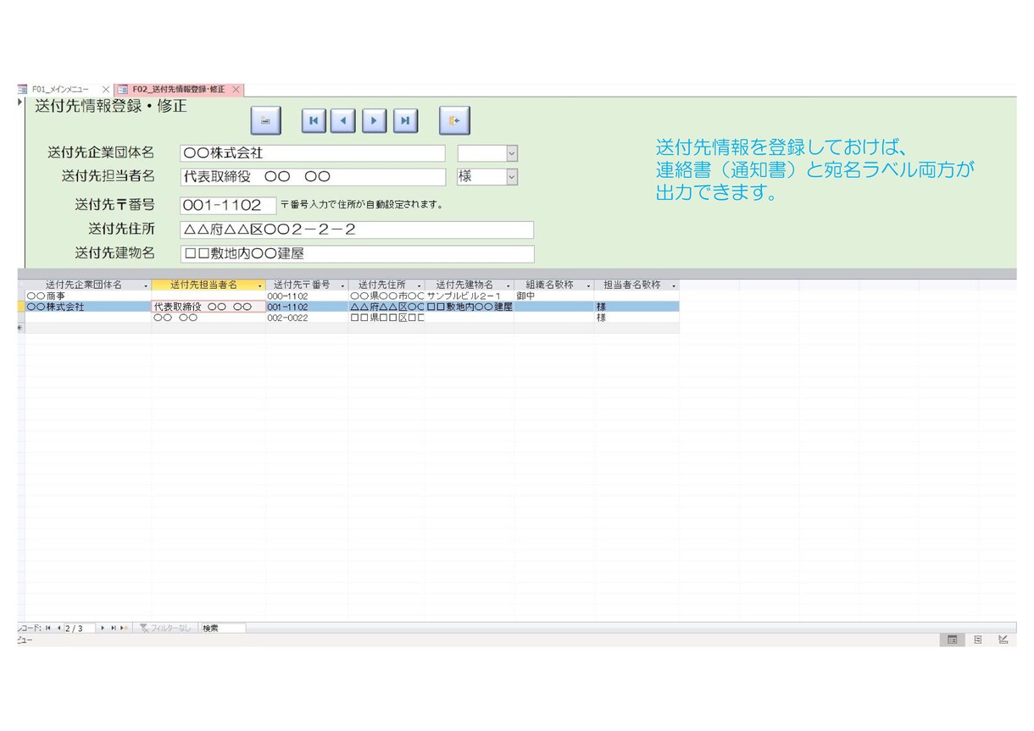The width and height of the screenshot is (1034, 731).
Task: Click the 送付先〒番号 input field showing 001-1102
Action: (228, 205)
